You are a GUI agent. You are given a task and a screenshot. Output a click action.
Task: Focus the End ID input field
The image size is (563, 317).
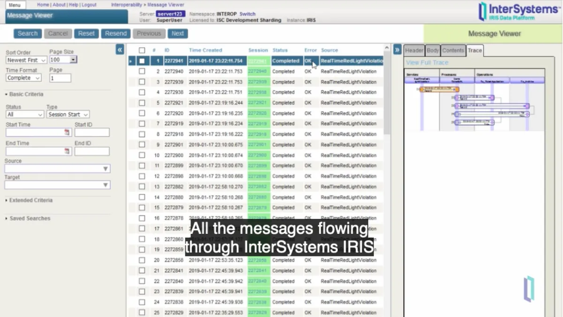tap(92, 151)
